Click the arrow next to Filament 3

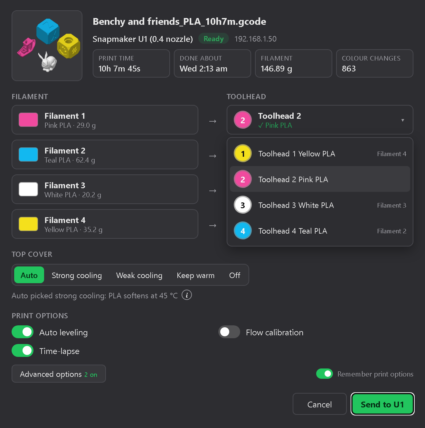pyautogui.click(x=212, y=191)
